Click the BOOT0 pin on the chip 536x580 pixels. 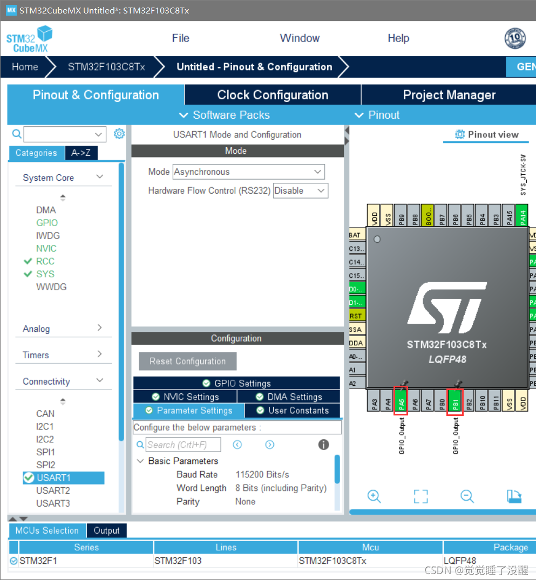(428, 215)
